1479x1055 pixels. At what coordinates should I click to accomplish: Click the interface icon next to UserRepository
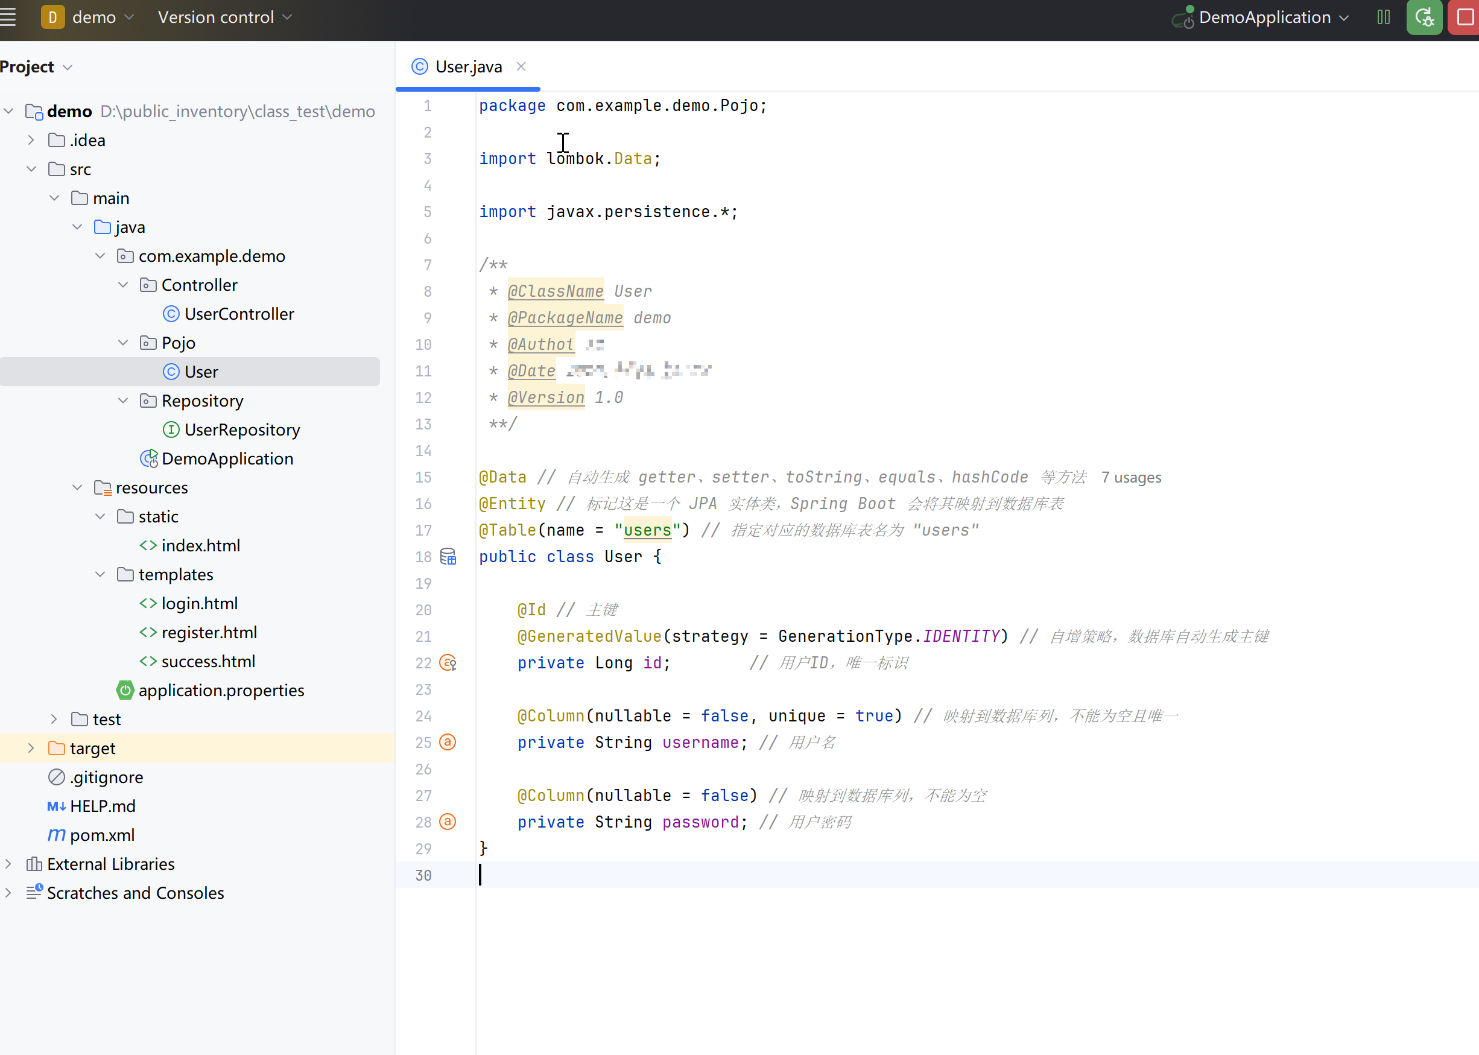(x=170, y=429)
